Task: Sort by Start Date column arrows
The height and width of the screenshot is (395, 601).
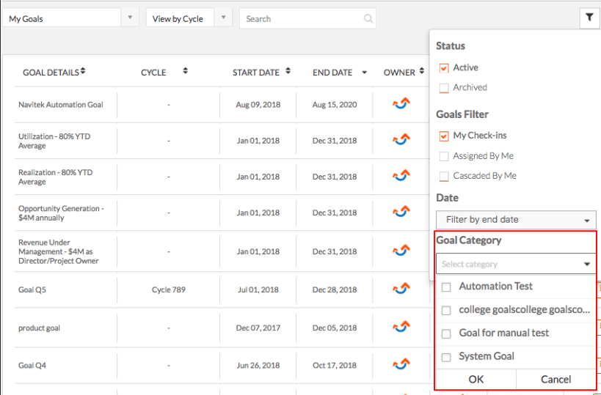Action: pyautogui.click(x=288, y=71)
